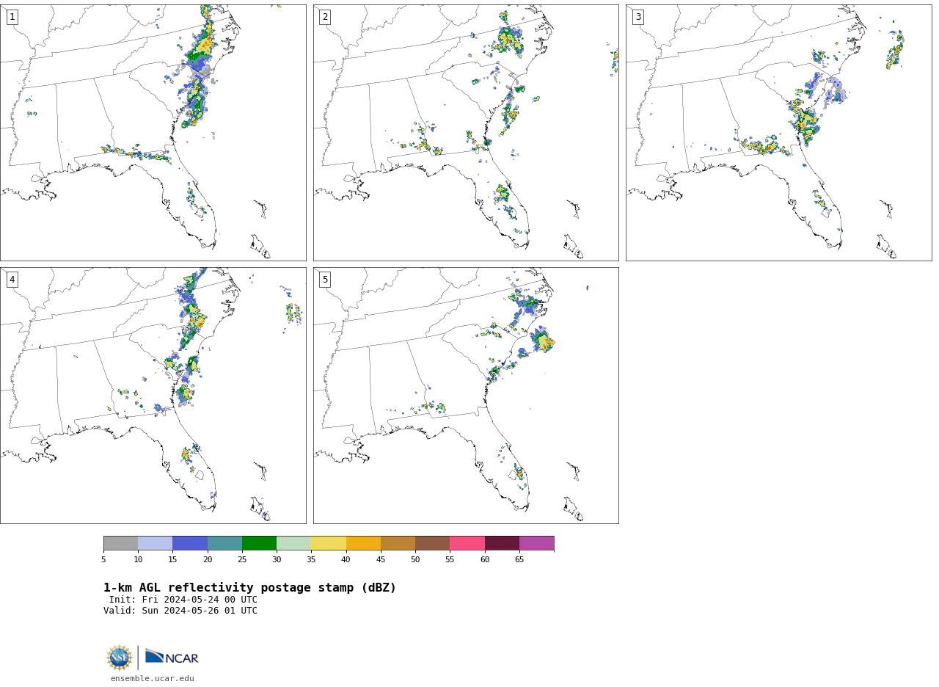Click the 'Init: Fri 2024-05-24 00 UTC' text

coord(183,600)
